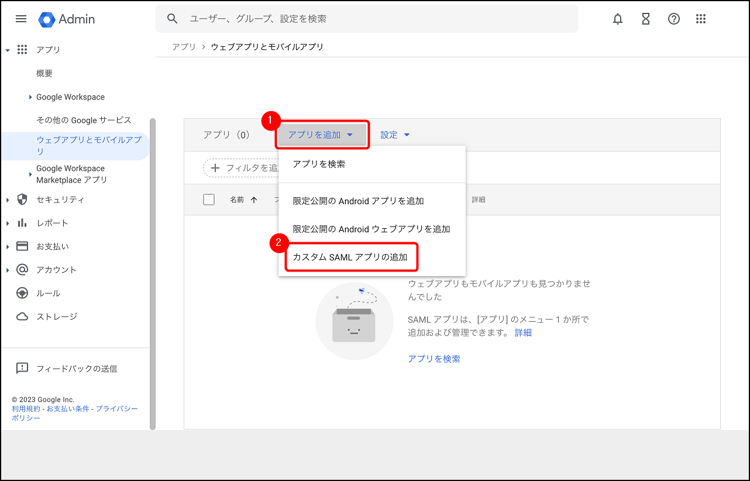750x481 pixels.
Task: Open the hourglass tasks icon
Action: (646, 19)
